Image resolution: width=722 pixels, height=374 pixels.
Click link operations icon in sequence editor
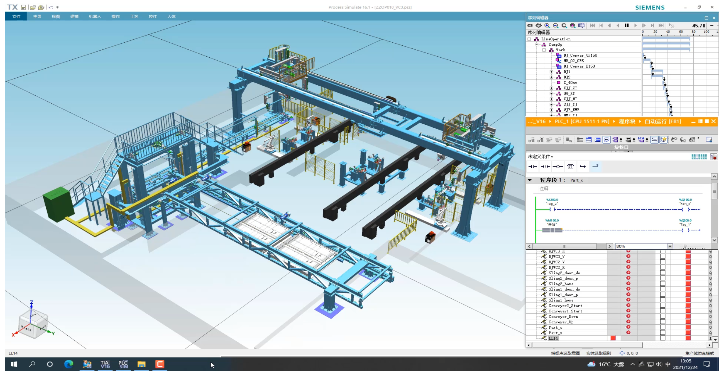point(530,26)
